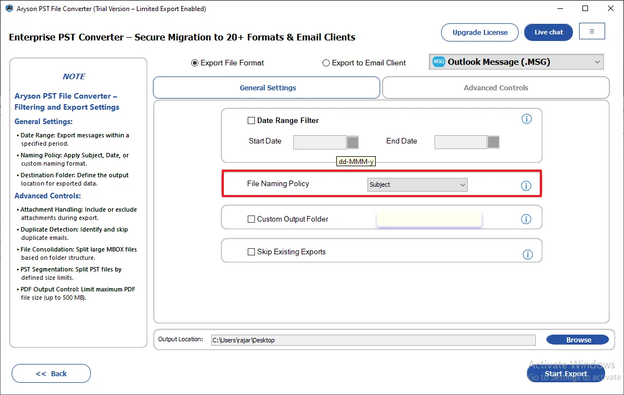Open Live chat
This screenshot has width=624, height=395.
click(x=549, y=32)
